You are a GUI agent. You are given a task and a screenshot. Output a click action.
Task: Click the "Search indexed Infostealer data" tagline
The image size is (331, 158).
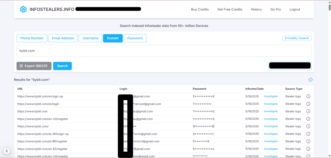(164, 26)
